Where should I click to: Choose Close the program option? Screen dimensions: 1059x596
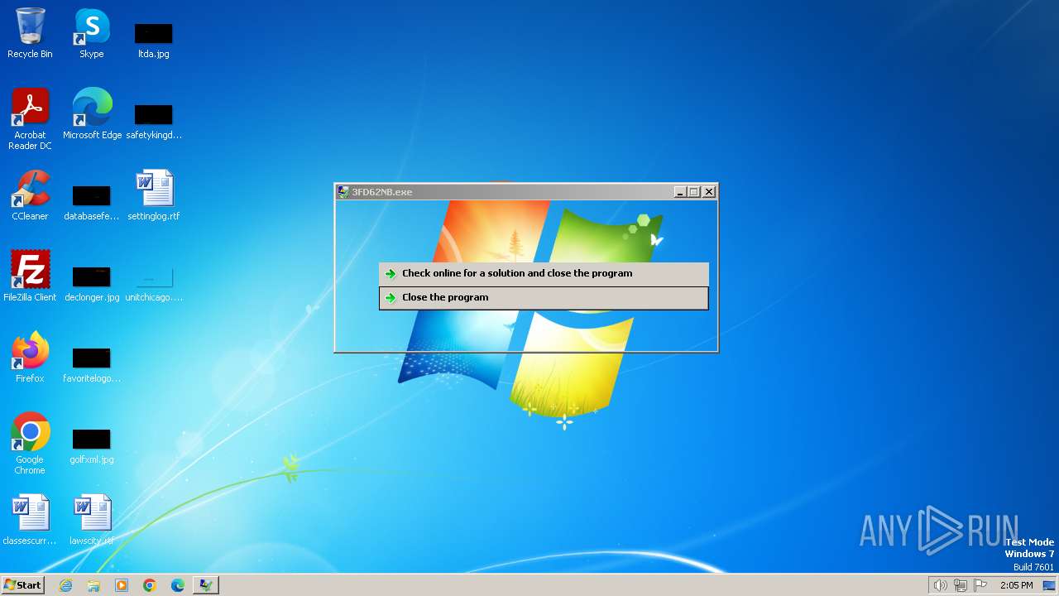(544, 298)
